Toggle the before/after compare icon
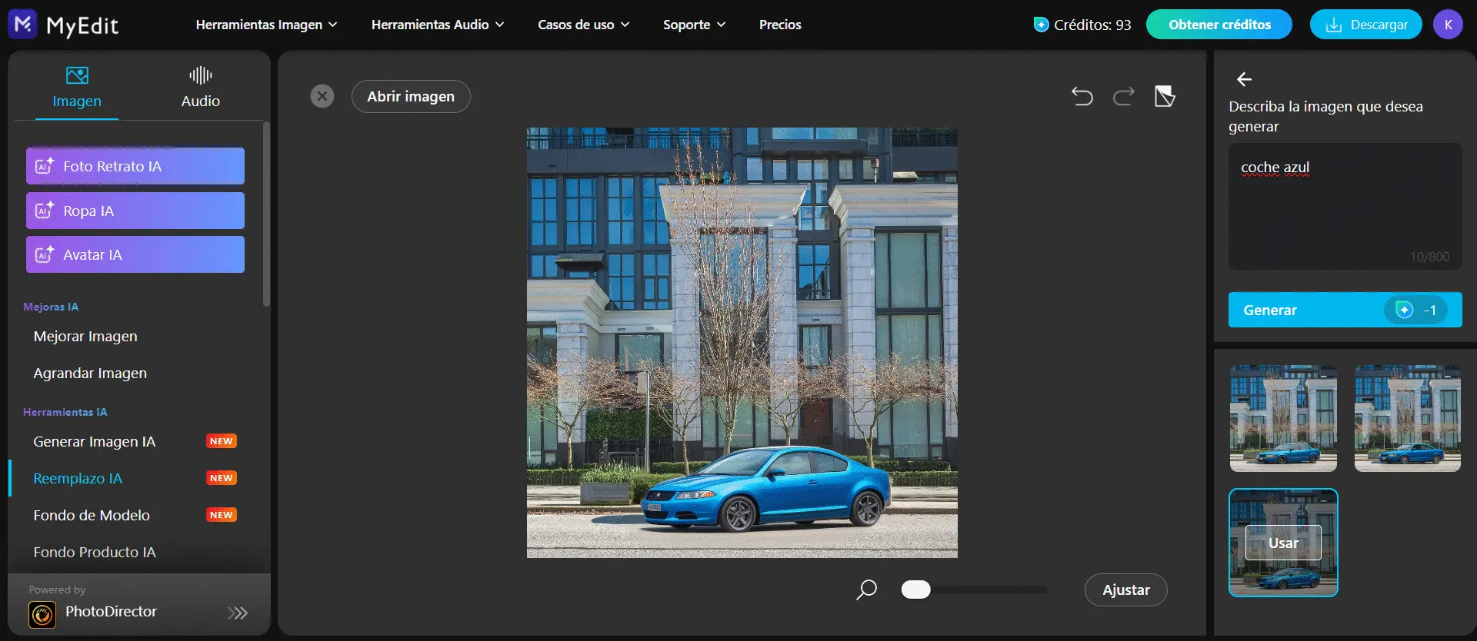The image size is (1477, 641). tap(1165, 96)
